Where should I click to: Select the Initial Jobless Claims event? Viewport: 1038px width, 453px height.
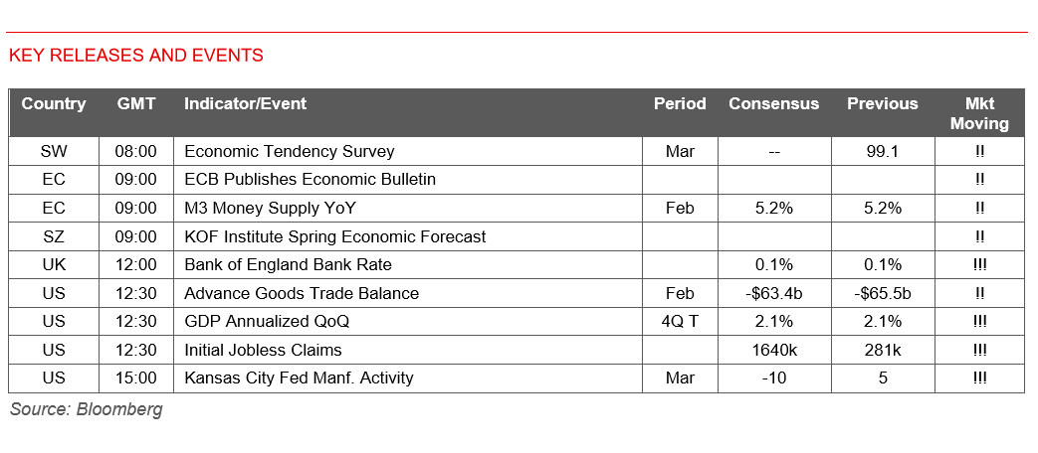[x=263, y=350]
